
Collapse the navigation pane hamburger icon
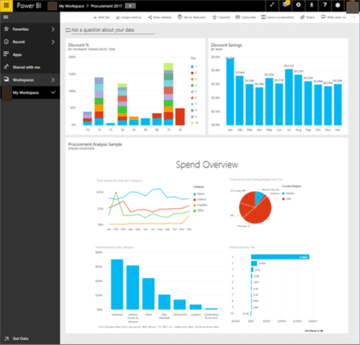coord(6,17)
